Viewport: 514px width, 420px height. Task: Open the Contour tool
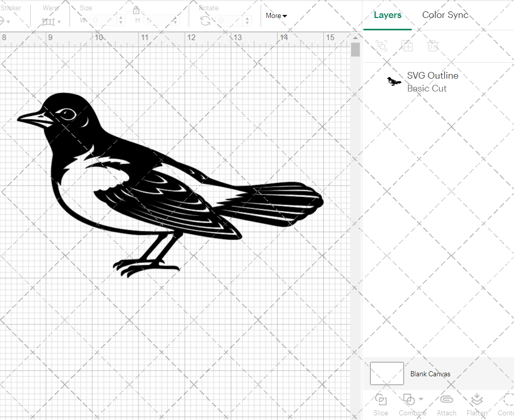[506, 405]
